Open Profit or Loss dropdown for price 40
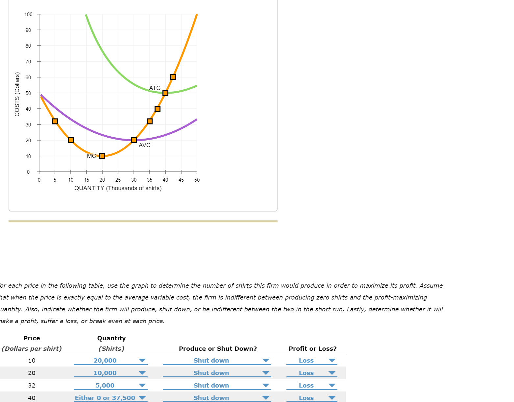The width and height of the screenshot is (514, 402). point(312,398)
